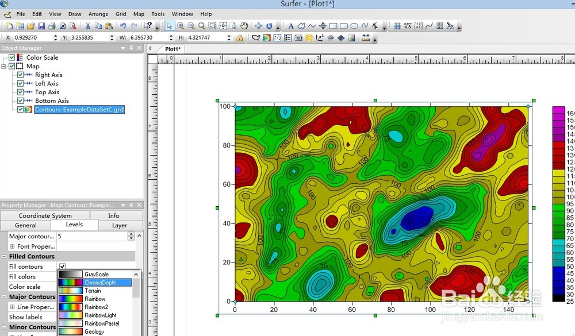
Task: Select the Text tool
Action: tap(291, 26)
